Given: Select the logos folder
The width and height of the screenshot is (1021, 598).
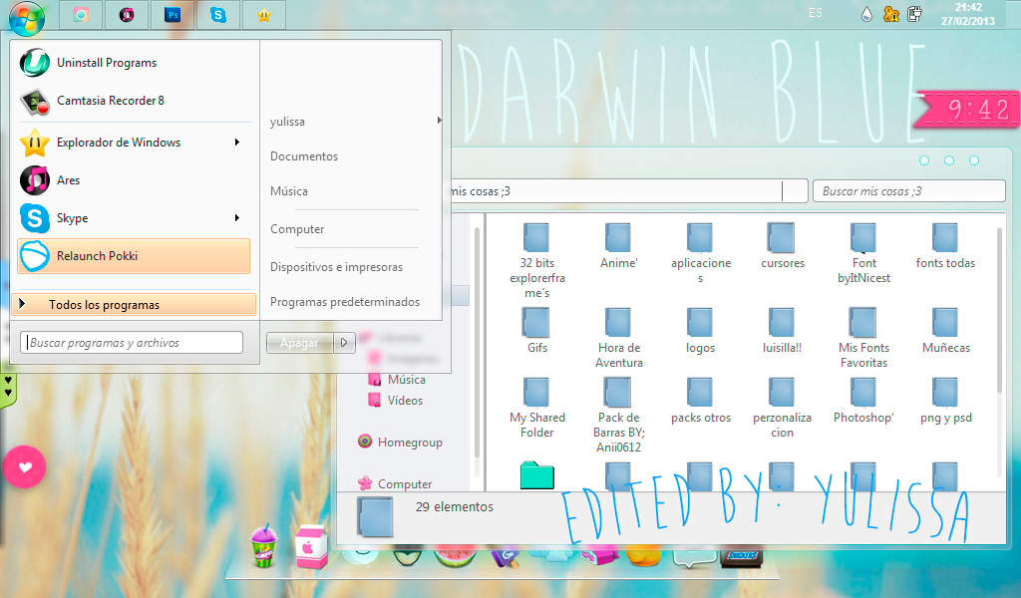Looking at the screenshot, I should point(700,330).
